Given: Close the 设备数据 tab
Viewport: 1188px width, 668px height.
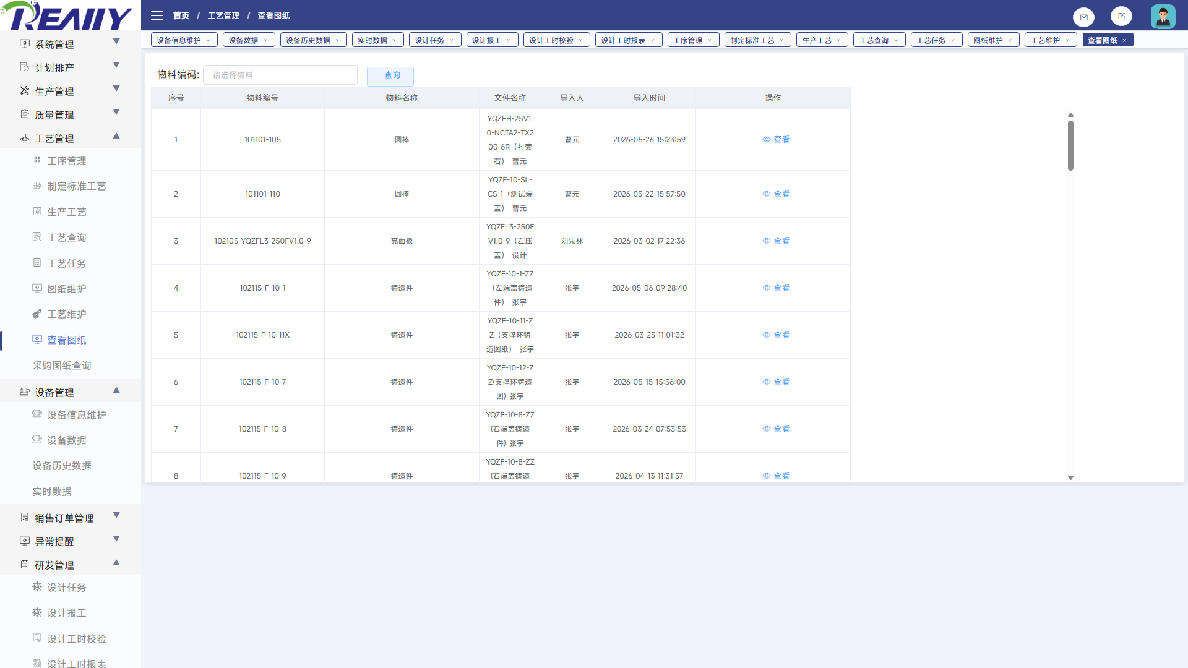Looking at the screenshot, I should (x=265, y=41).
